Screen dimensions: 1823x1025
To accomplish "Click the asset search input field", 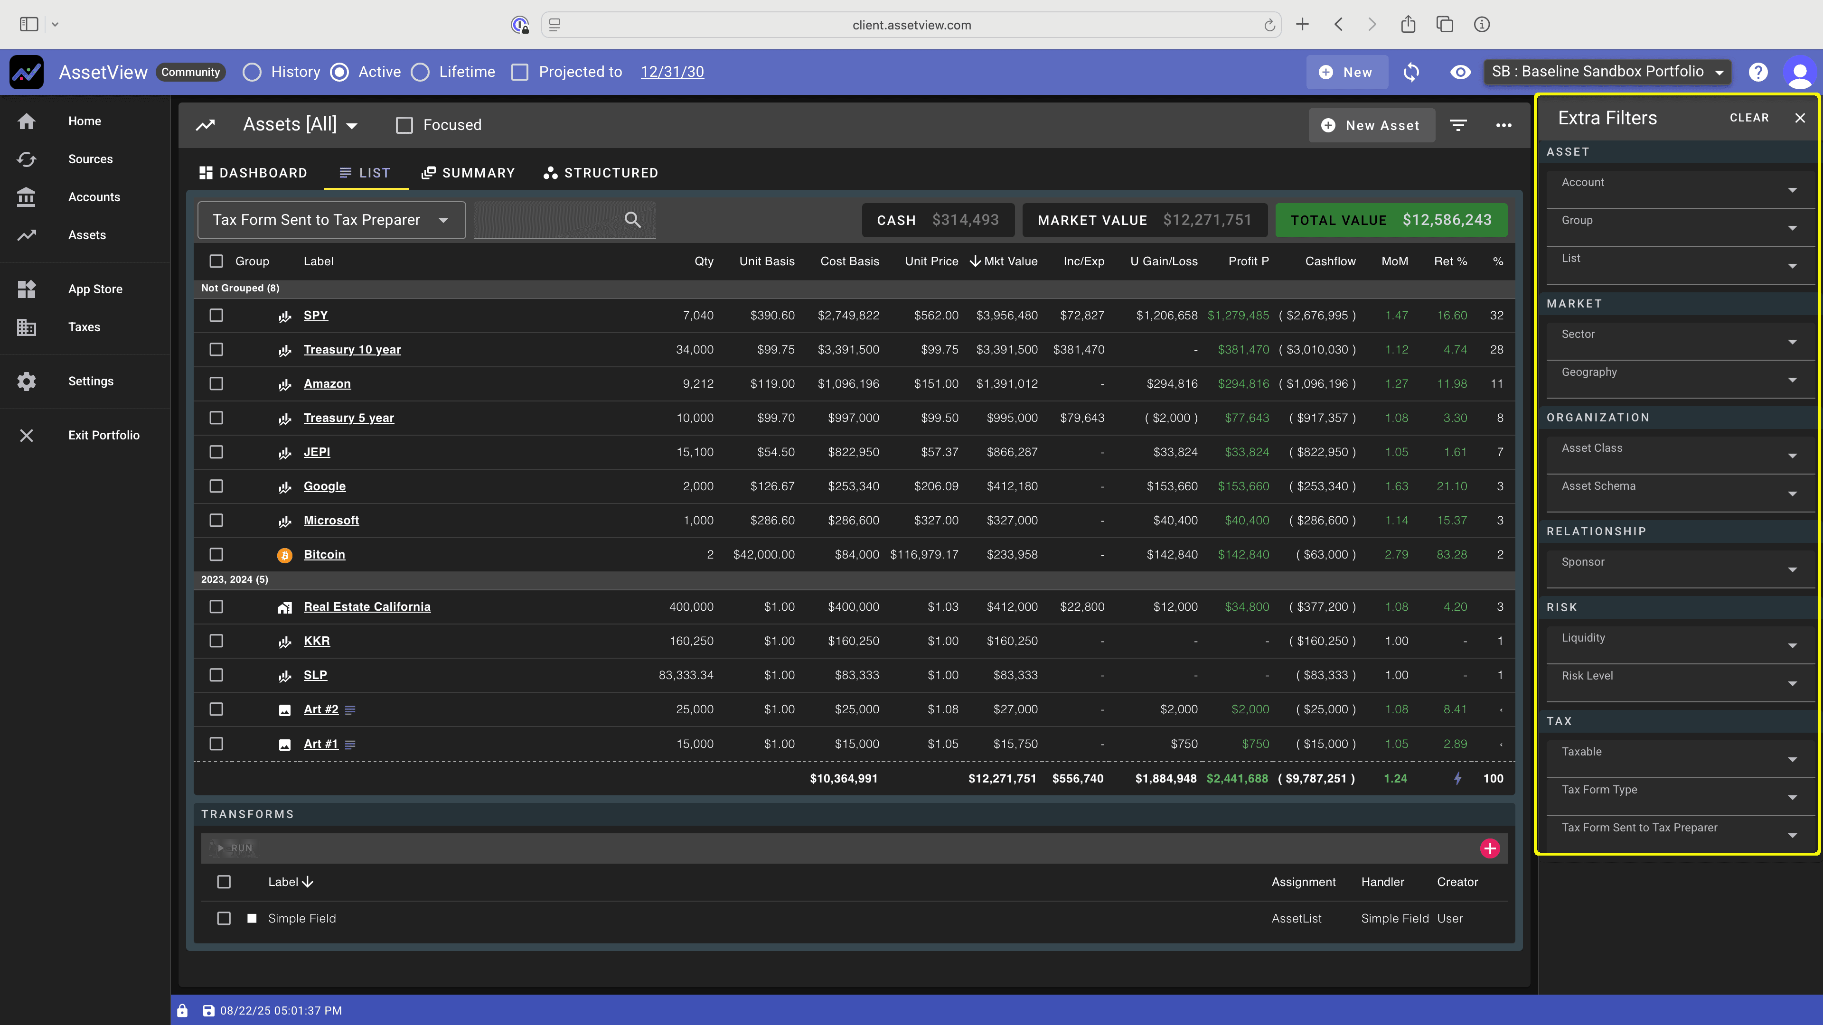I will tap(546, 220).
